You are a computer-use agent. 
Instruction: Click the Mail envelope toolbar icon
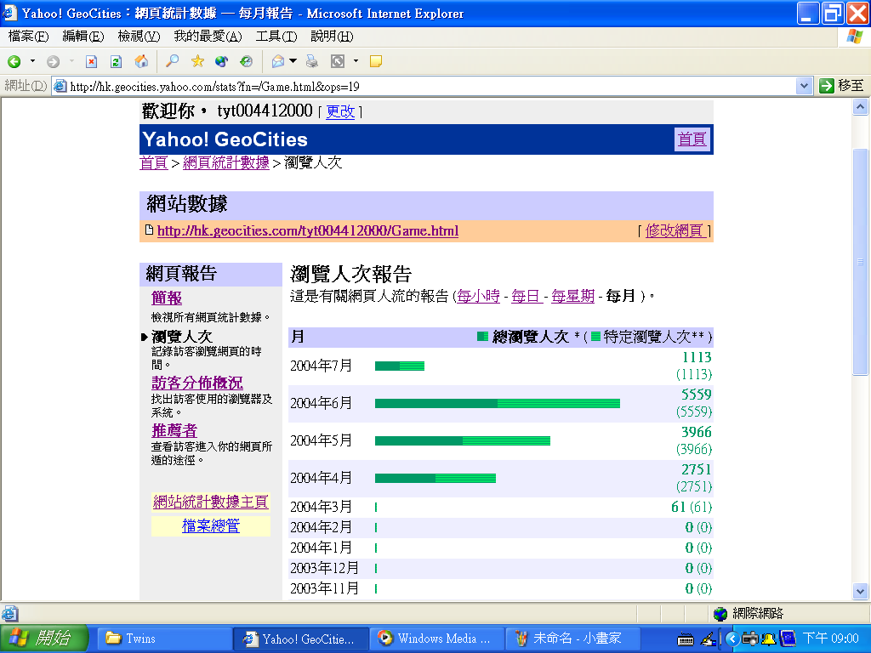(x=278, y=61)
